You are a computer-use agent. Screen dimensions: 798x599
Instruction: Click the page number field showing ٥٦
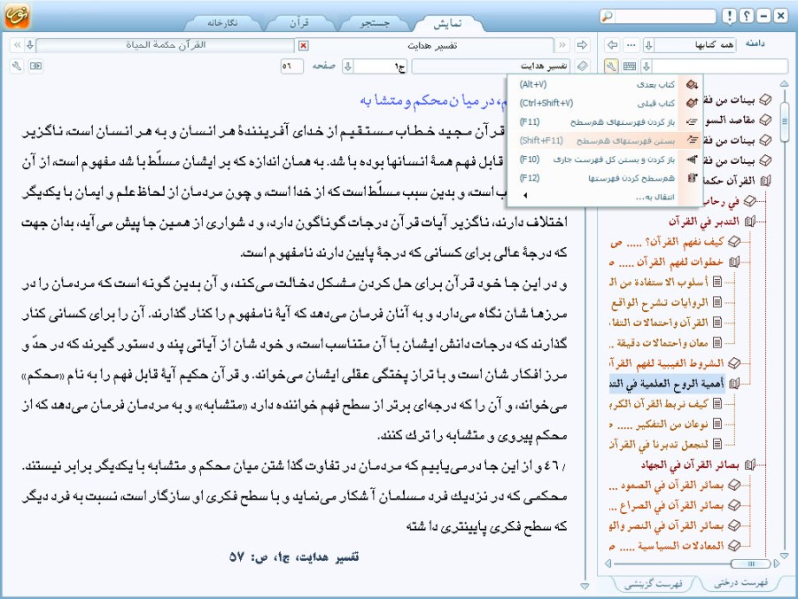[x=291, y=66]
